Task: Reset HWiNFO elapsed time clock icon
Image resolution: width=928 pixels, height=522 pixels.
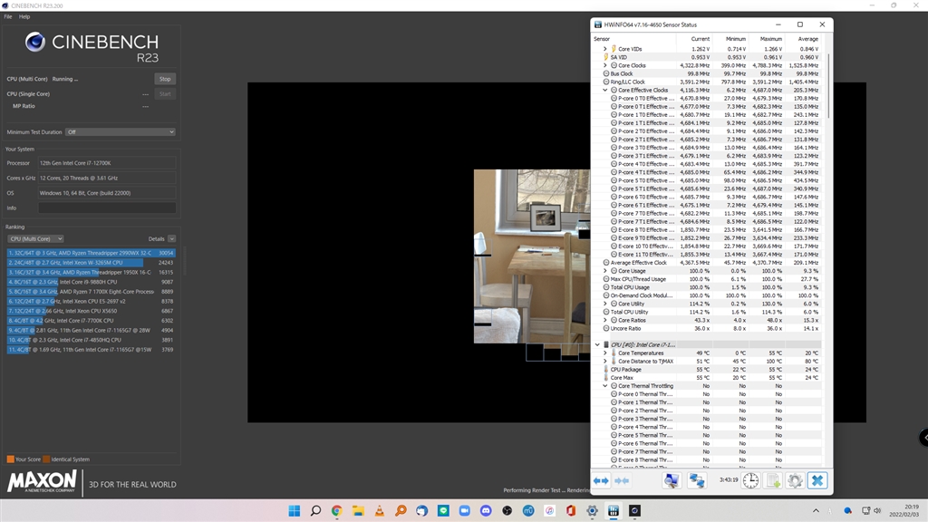Action: [750, 480]
